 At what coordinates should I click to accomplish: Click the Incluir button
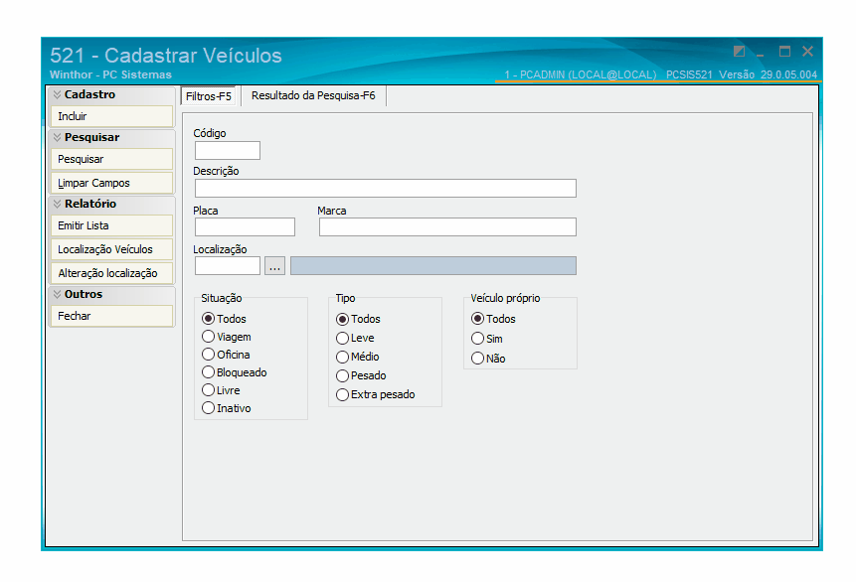pyautogui.click(x=112, y=116)
